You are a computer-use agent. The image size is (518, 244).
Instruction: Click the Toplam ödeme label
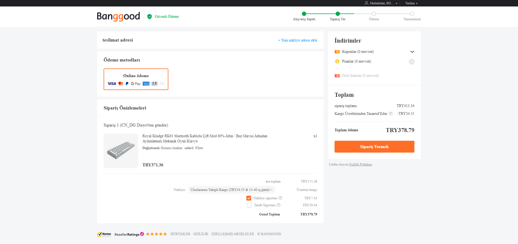click(x=346, y=130)
